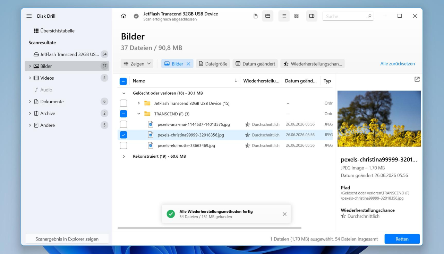This screenshot has height=254, width=444.
Task: Expand Dokumente category in sidebar
Action: pyautogui.click(x=30, y=102)
